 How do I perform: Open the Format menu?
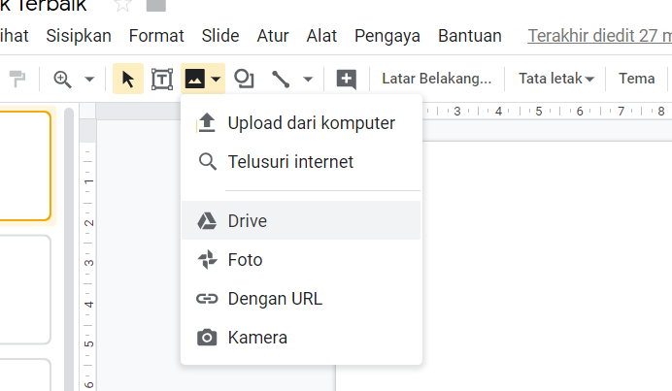click(156, 36)
